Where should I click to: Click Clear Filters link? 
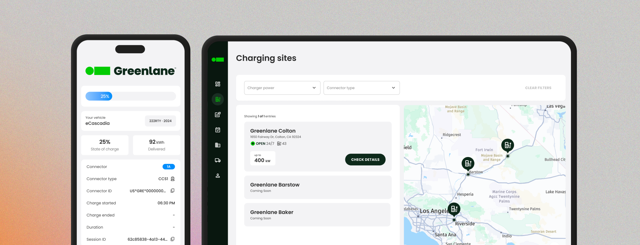538,88
